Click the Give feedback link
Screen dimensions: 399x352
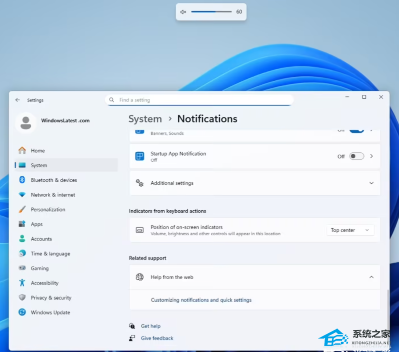click(157, 338)
